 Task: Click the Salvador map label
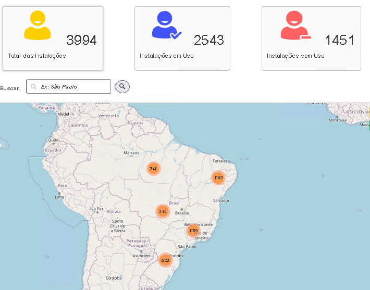pos(221,200)
